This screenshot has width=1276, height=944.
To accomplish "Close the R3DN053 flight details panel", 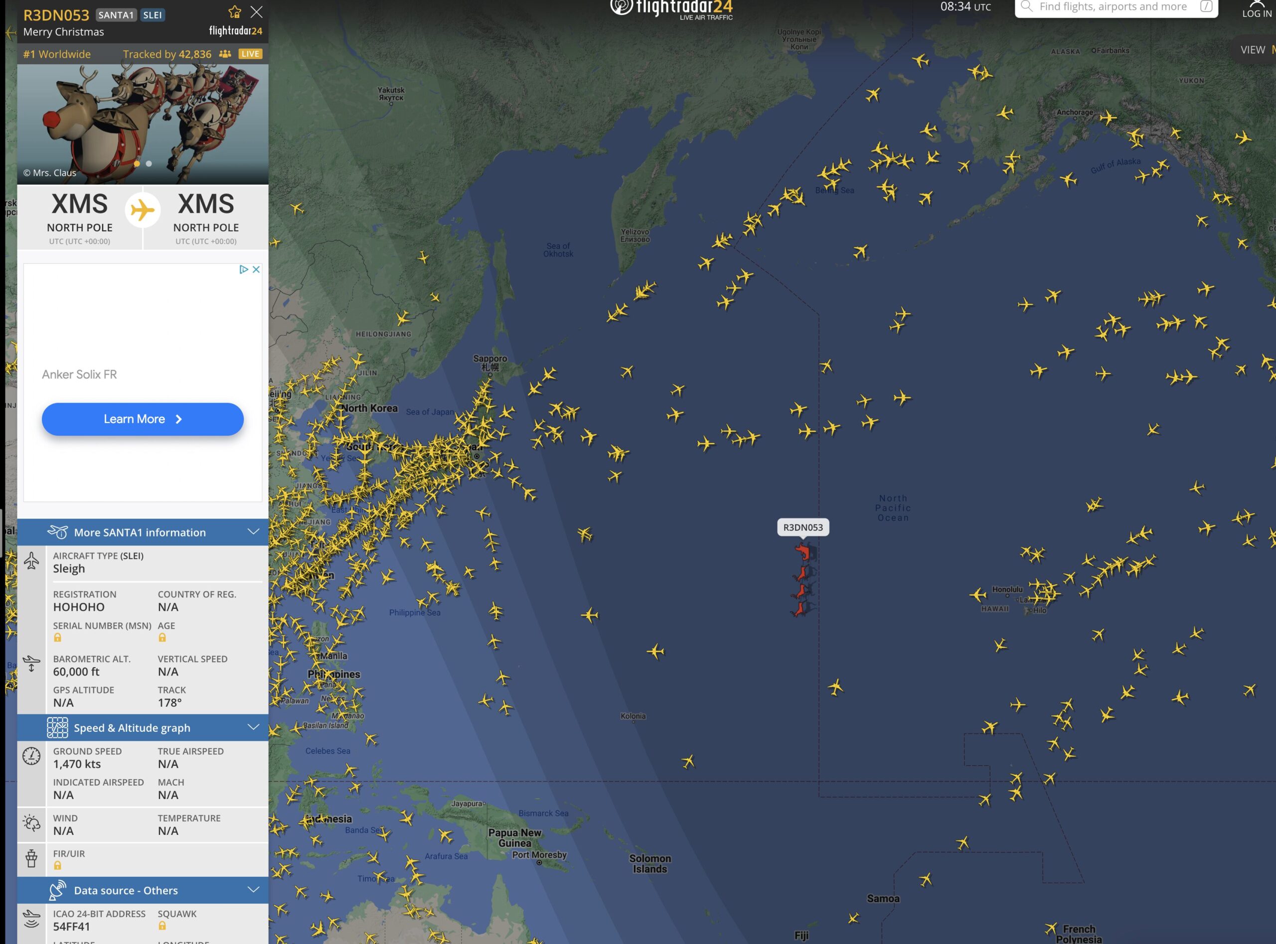I will pos(257,12).
